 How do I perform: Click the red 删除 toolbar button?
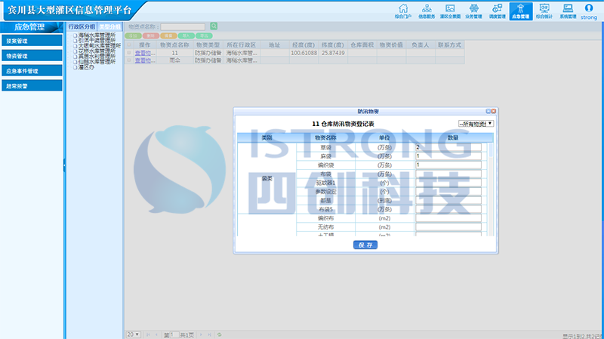coord(150,35)
